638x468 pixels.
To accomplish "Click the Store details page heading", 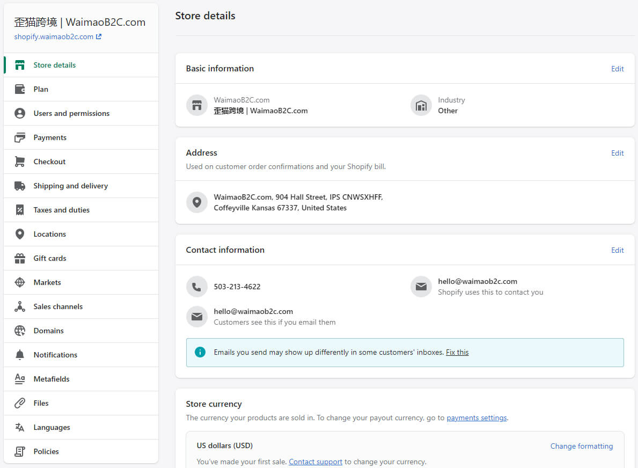I will (205, 16).
